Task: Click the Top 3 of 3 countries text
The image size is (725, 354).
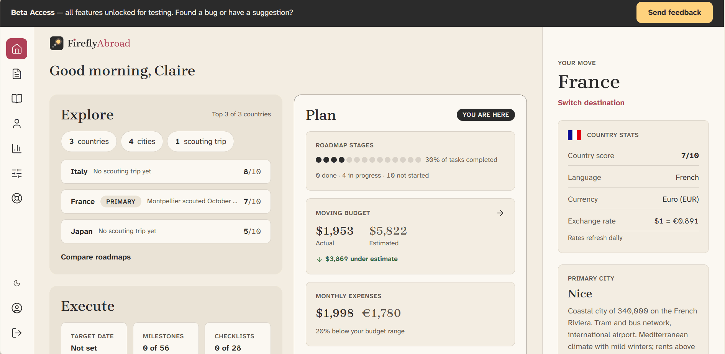Action: pyautogui.click(x=241, y=114)
